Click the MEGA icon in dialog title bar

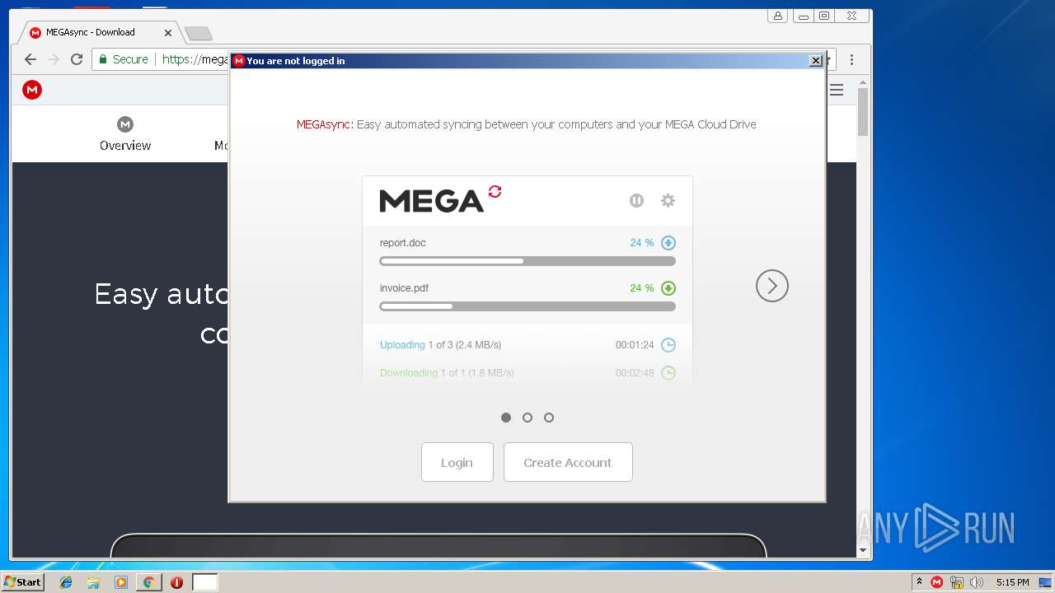(239, 61)
